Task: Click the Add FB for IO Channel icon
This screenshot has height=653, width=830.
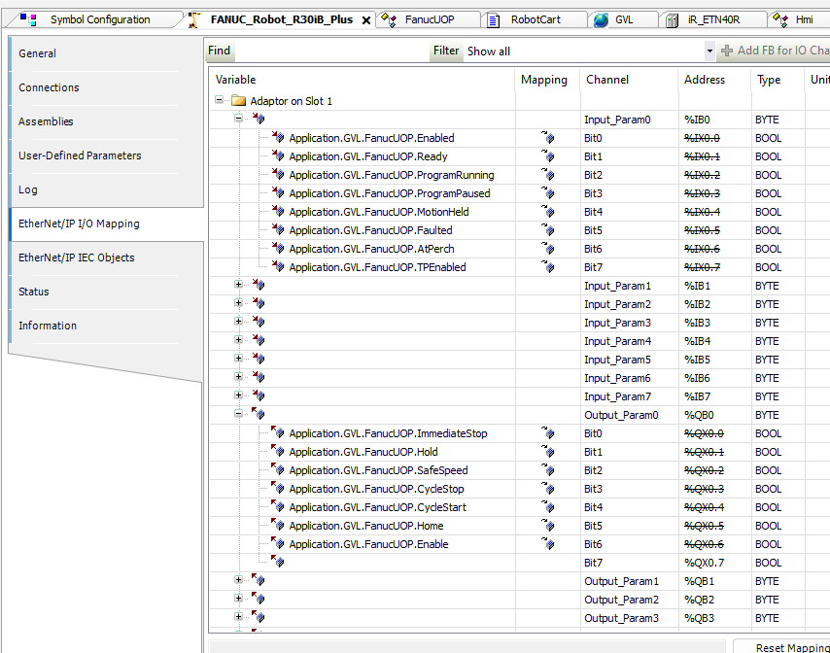Action: pyautogui.click(x=726, y=51)
